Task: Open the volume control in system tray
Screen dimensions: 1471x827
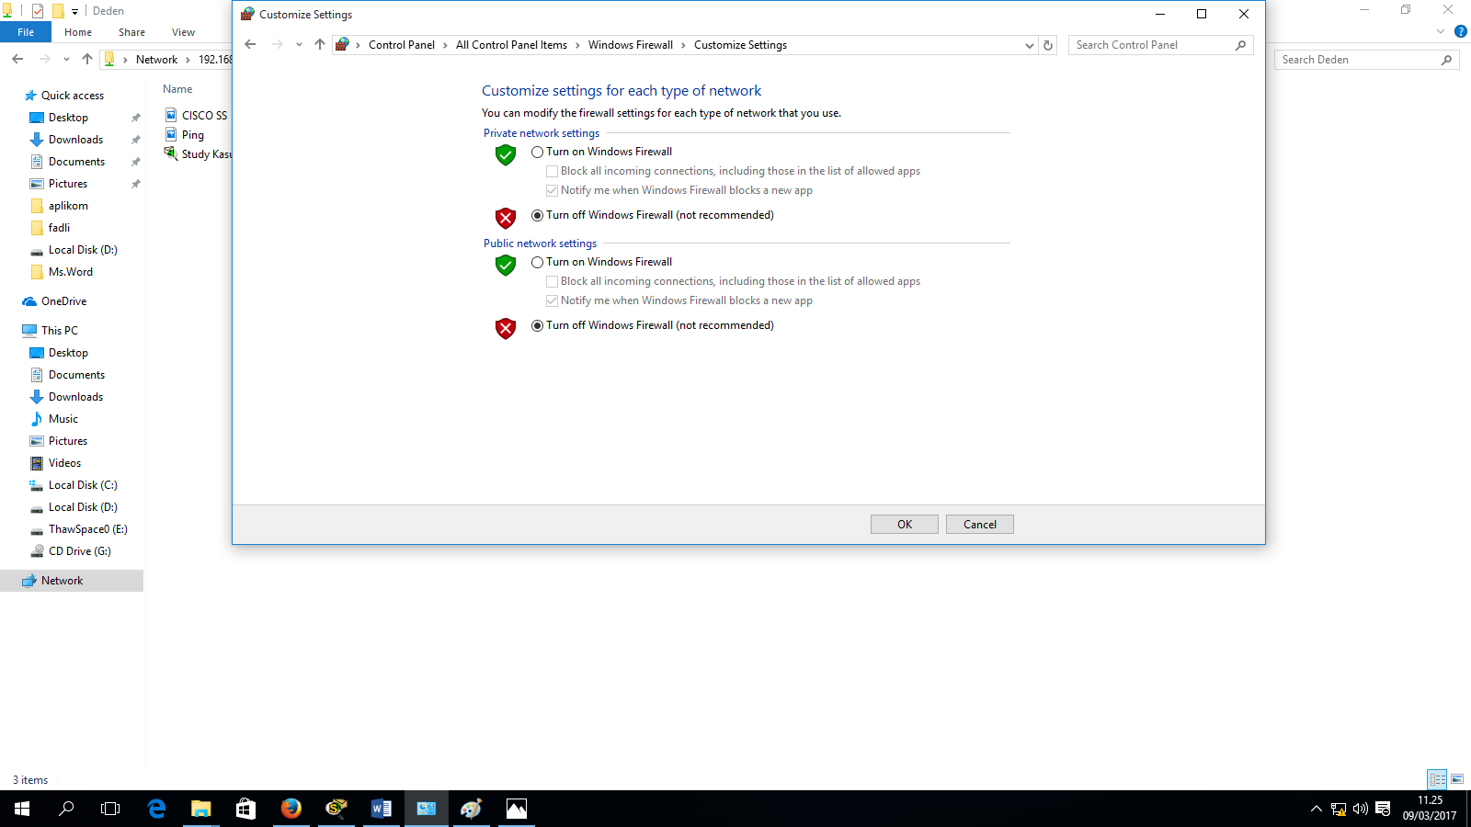Action: coord(1361,809)
